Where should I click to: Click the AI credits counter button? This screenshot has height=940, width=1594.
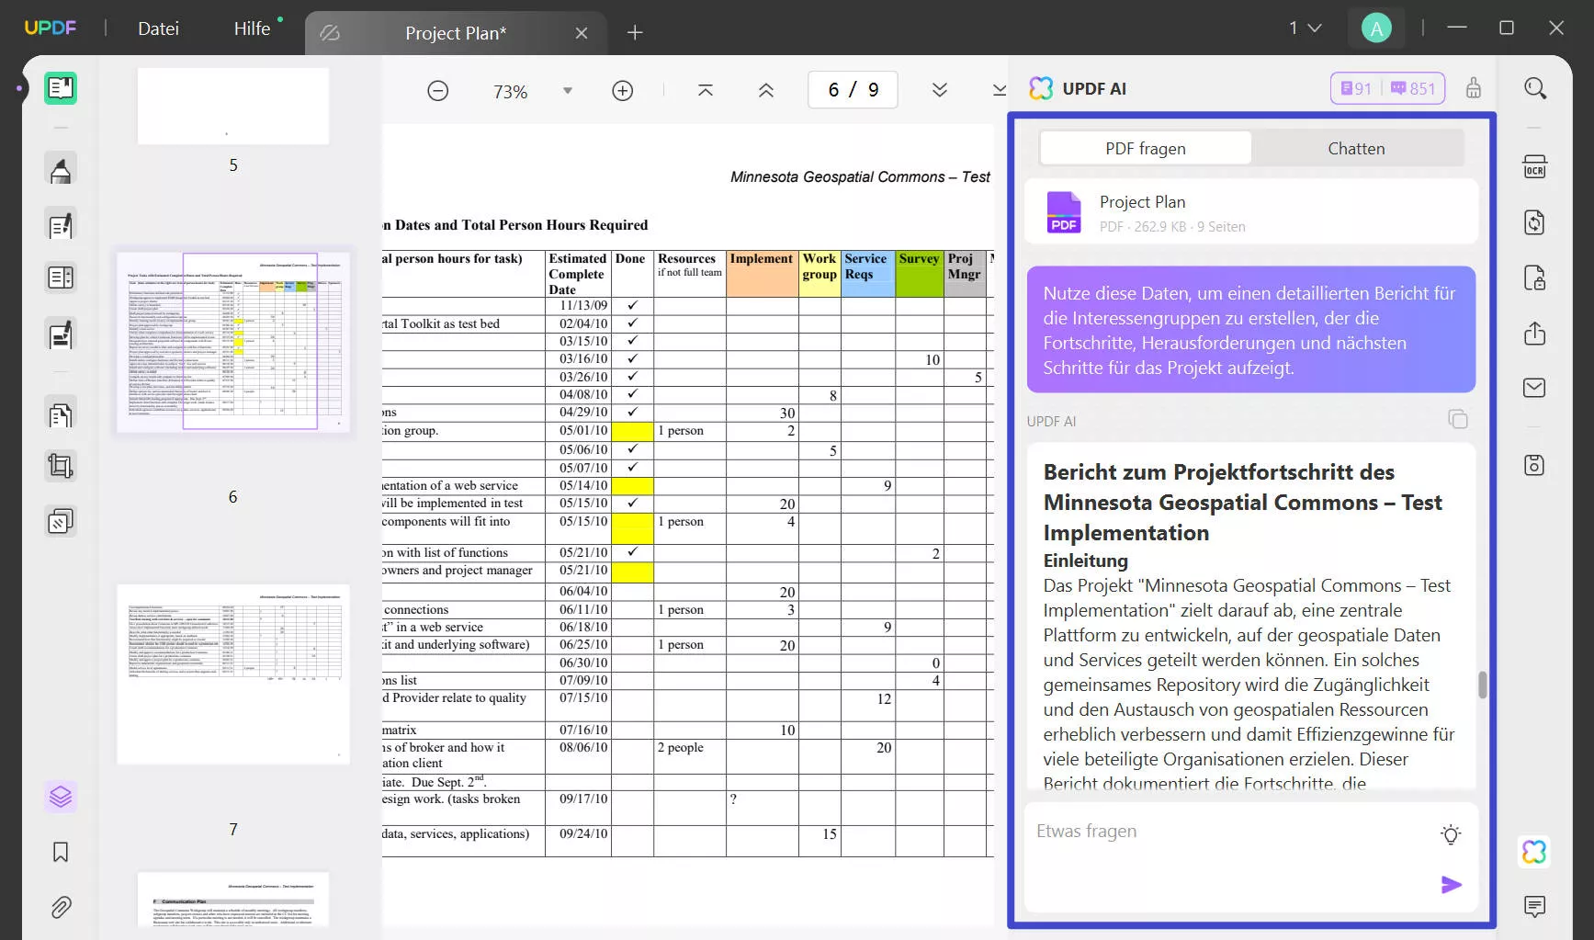pos(1387,88)
